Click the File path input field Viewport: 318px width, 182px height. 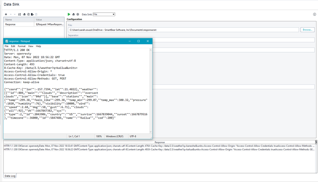[183, 30]
